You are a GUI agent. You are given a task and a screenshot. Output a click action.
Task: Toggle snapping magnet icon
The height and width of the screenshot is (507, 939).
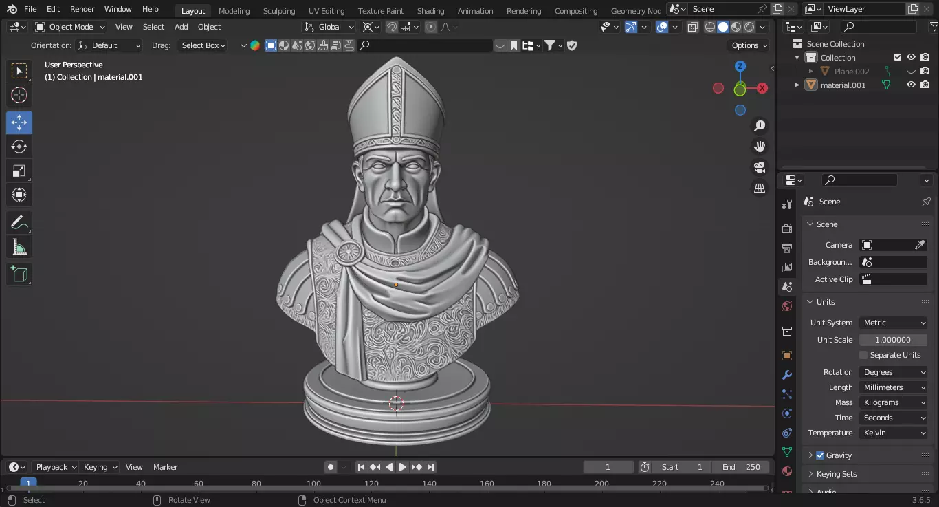point(391,27)
